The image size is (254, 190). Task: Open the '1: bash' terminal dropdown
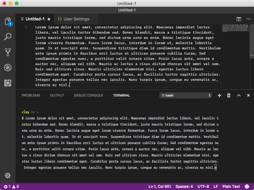pyautogui.click(x=186, y=95)
